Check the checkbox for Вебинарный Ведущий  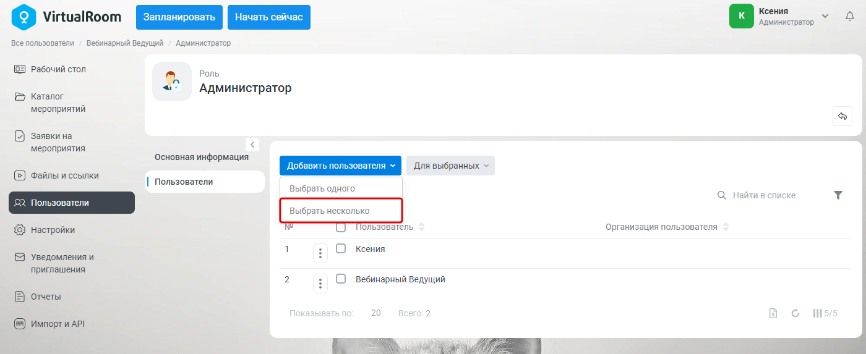[341, 279]
